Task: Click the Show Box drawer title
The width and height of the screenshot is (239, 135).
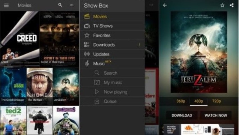Action: pos(96,6)
